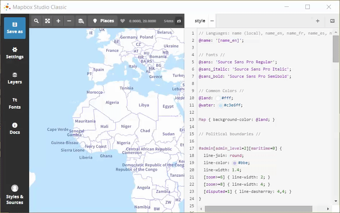Click the "Libya" label on map
Viewport: 340px width, 213px height.
[x=144, y=105]
